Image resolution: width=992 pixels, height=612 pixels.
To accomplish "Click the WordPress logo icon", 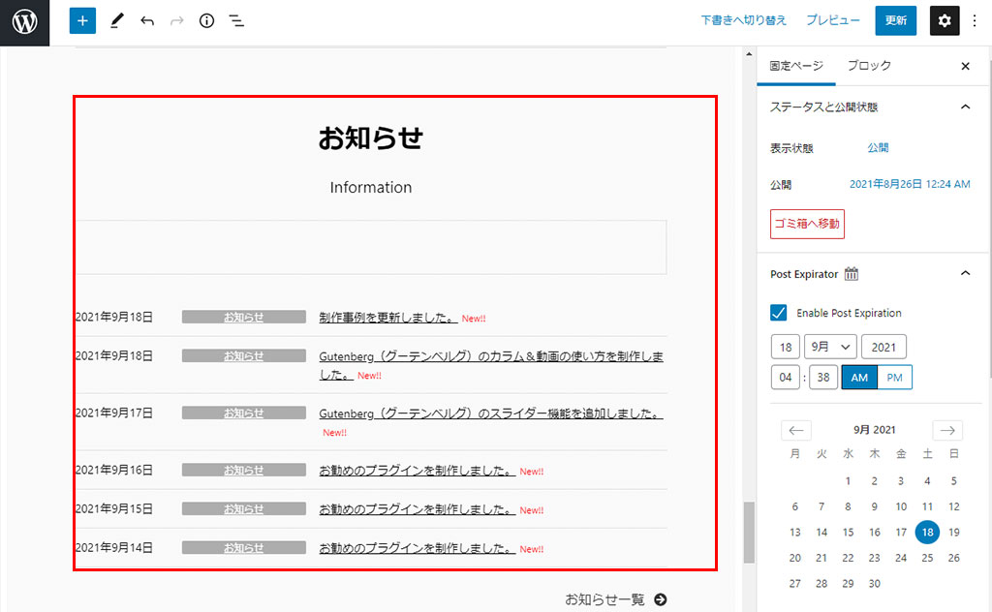I will point(24,21).
